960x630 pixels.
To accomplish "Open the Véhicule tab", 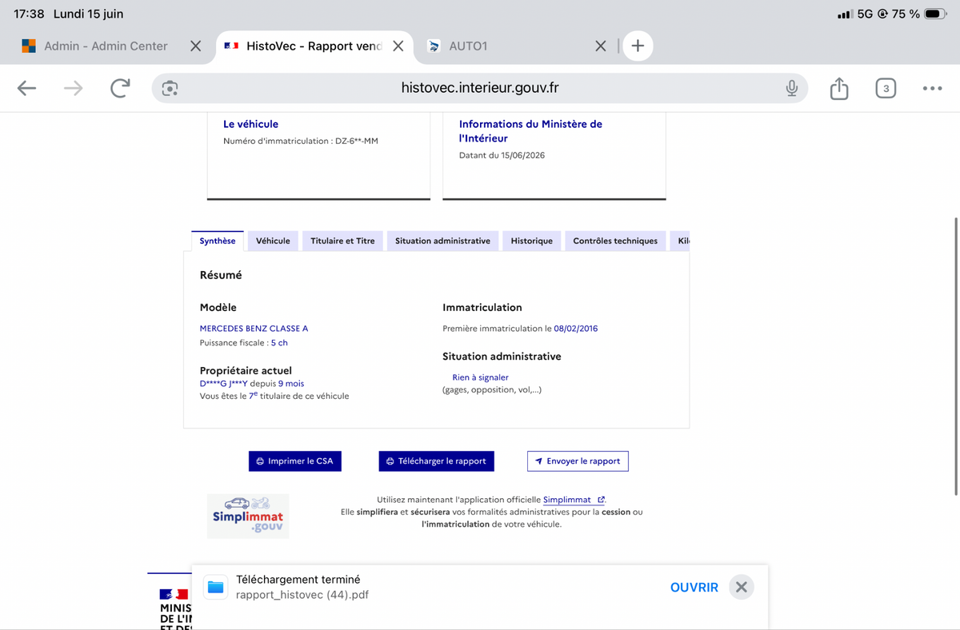I will point(273,241).
